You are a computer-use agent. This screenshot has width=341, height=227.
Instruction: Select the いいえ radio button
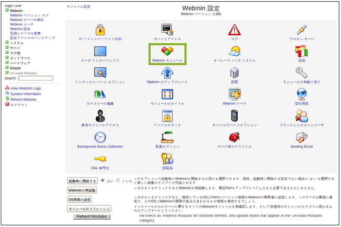tap(118, 180)
